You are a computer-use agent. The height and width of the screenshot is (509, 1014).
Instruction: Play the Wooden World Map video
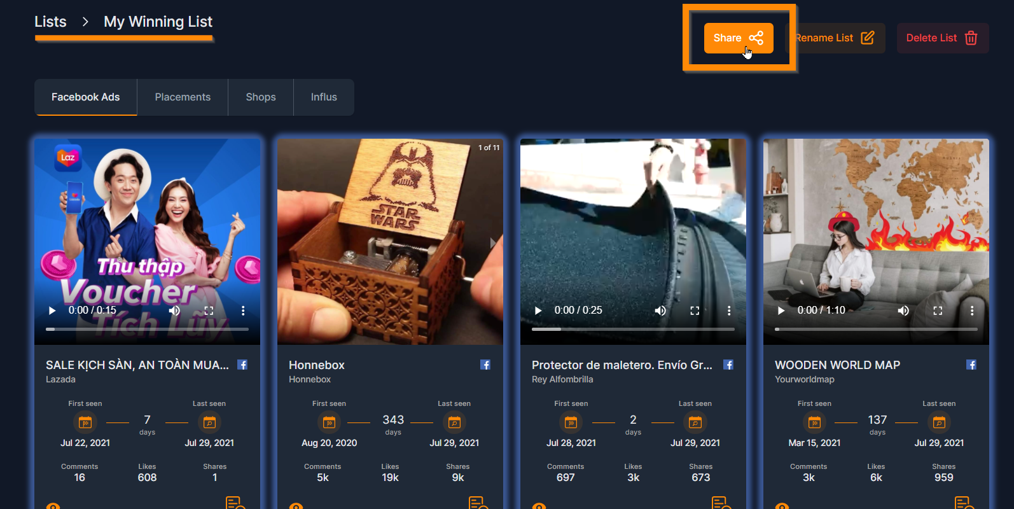[781, 310]
